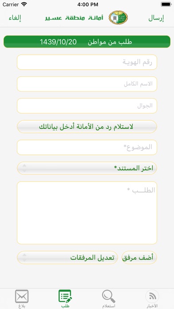
Task: Click the أضف مرفق button
Action: (139, 257)
